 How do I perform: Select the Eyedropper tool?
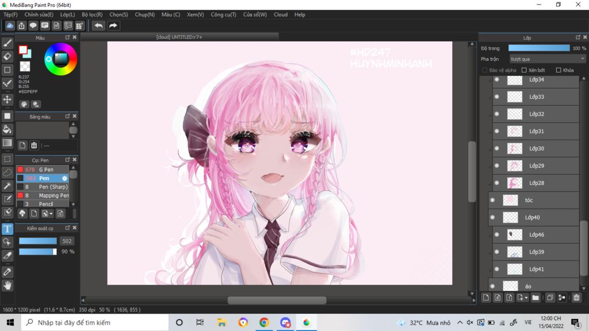pos(7,272)
